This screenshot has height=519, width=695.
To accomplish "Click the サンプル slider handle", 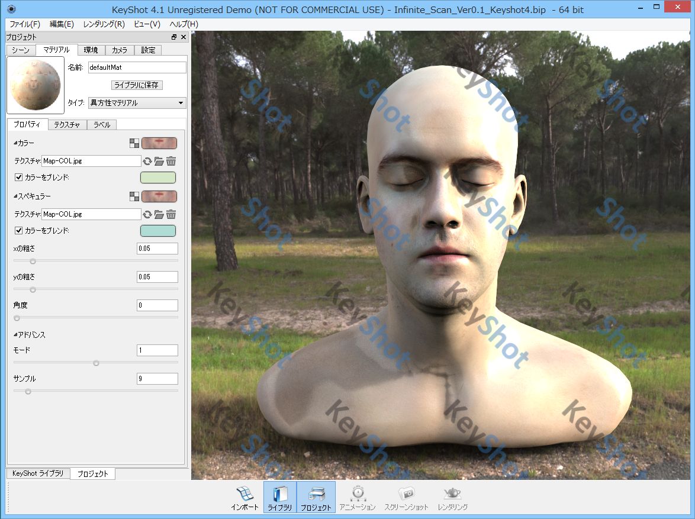I will click(x=28, y=391).
